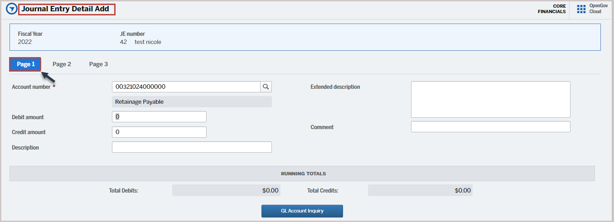The image size is (614, 222).
Task: Click the Running Totals header bar
Action: pyautogui.click(x=302, y=174)
